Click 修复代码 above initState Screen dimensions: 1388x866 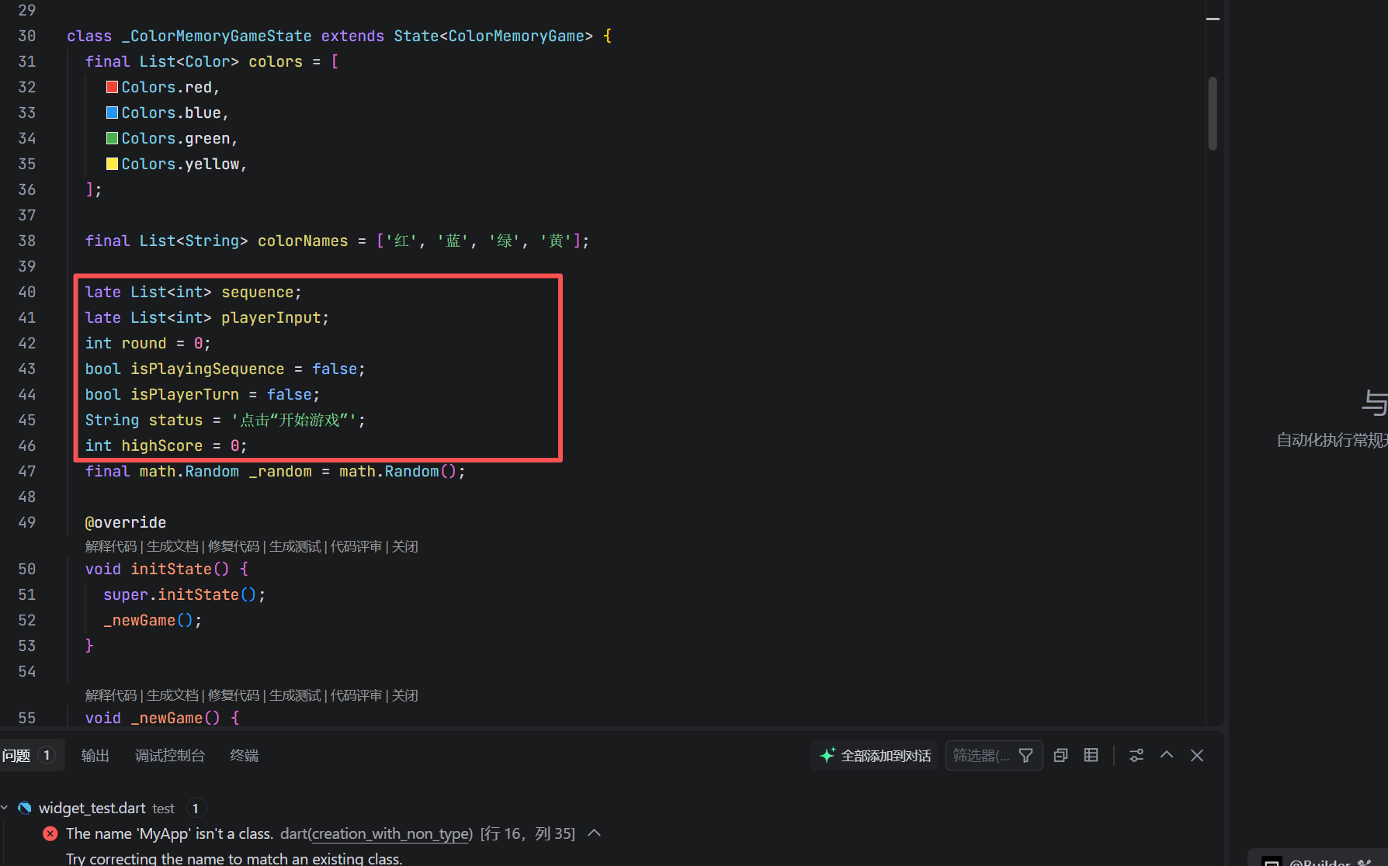click(234, 546)
